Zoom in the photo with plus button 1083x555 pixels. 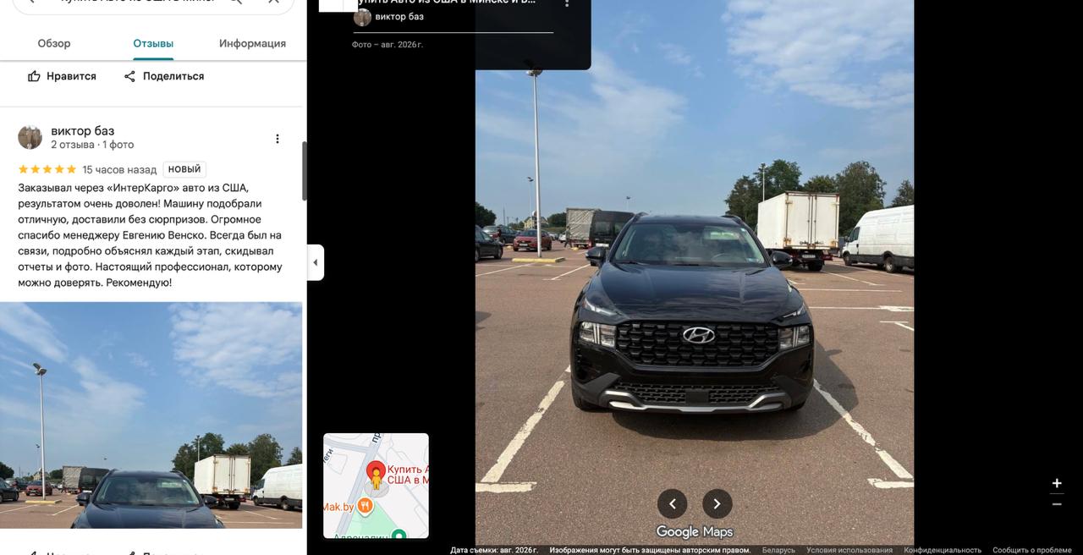pyautogui.click(x=1057, y=483)
